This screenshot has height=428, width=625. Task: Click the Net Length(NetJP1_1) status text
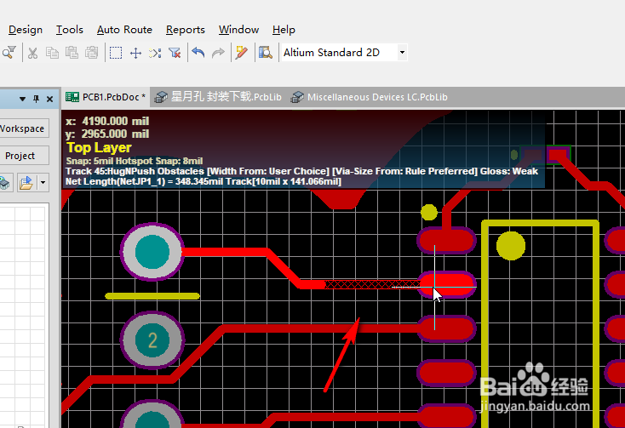[204, 181]
